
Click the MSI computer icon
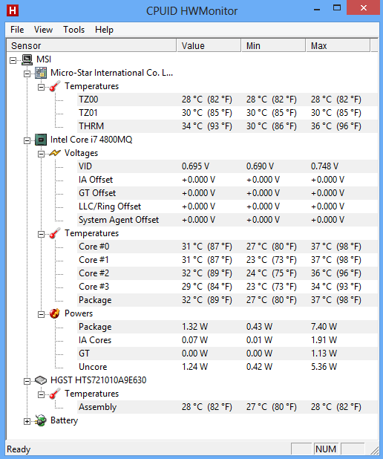[x=27, y=59]
